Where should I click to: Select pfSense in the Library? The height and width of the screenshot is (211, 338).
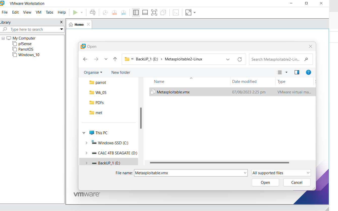[25, 44]
